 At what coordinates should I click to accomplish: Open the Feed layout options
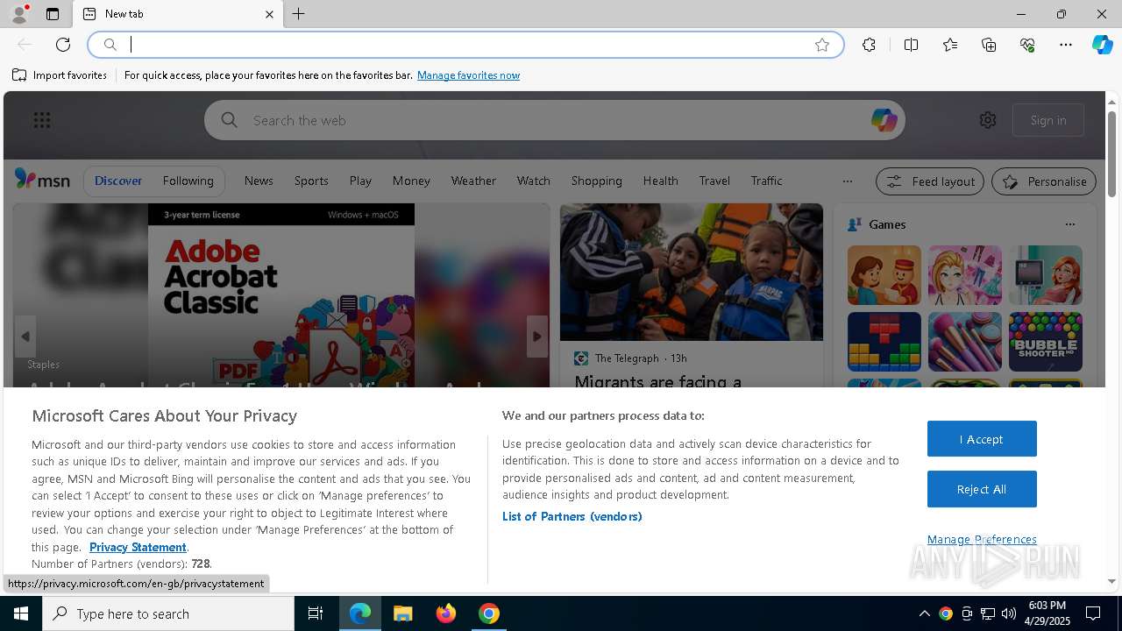point(931,181)
